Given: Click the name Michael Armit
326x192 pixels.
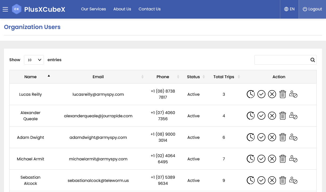Looking at the screenshot, I should click(30, 159).
